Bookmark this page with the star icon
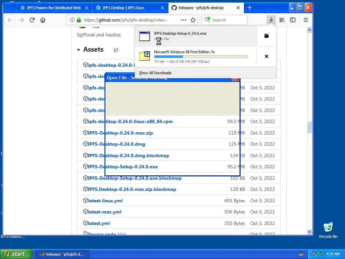Image resolution: width=345 pixels, height=259 pixels. [x=193, y=20]
